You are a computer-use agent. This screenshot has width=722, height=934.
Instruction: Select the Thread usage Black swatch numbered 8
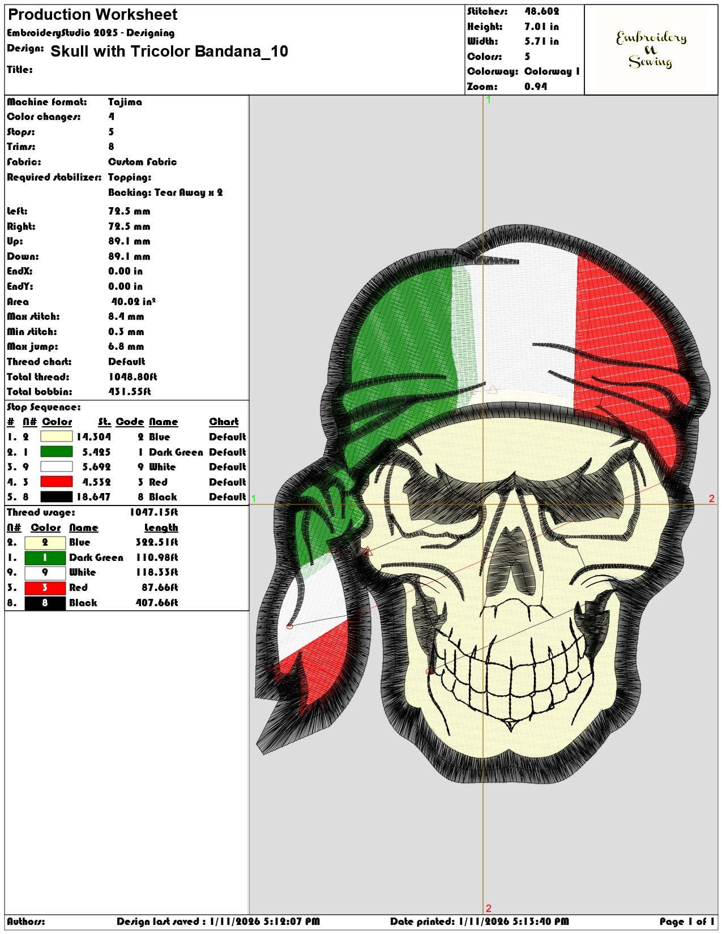coord(45,603)
